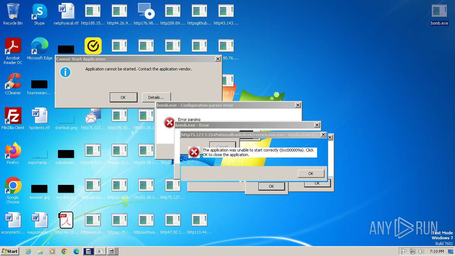Select the bomb.exe desktop icon

[x=439, y=14]
